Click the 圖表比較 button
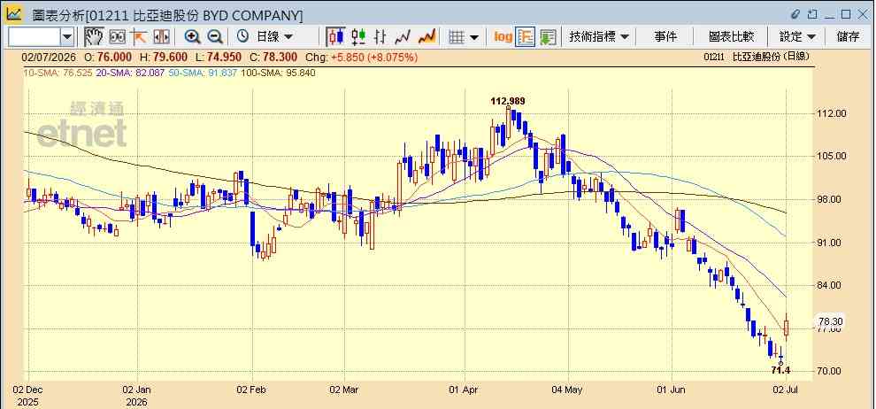 coord(731,37)
